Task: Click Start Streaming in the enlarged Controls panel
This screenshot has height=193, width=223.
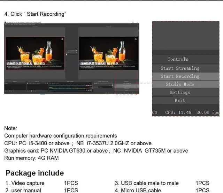Action: [180, 68]
